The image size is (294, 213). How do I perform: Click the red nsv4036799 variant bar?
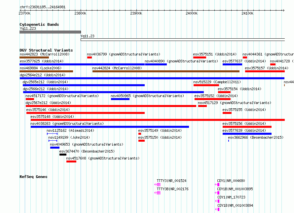[x=90, y=57]
